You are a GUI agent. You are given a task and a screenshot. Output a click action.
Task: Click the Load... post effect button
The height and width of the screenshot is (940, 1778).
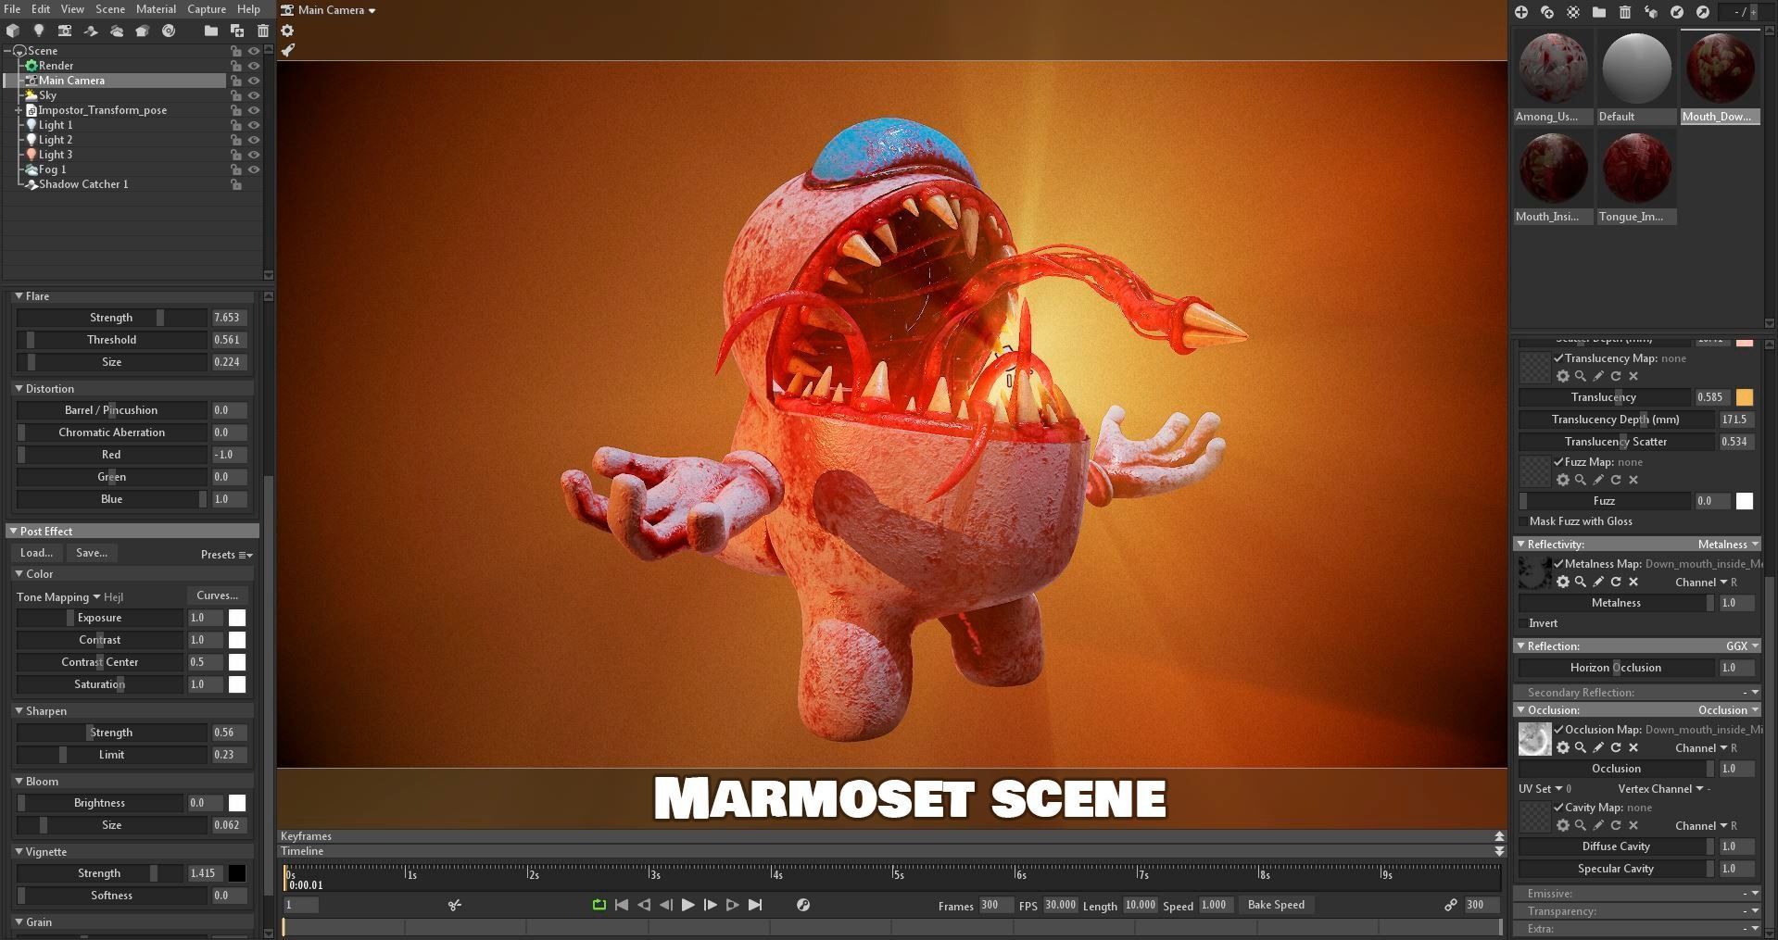tap(36, 553)
